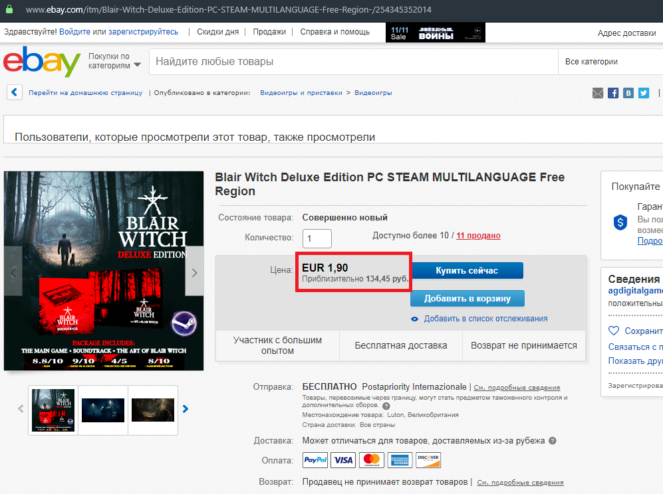
Task: Click the quantity input field
Action: pos(317,238)
